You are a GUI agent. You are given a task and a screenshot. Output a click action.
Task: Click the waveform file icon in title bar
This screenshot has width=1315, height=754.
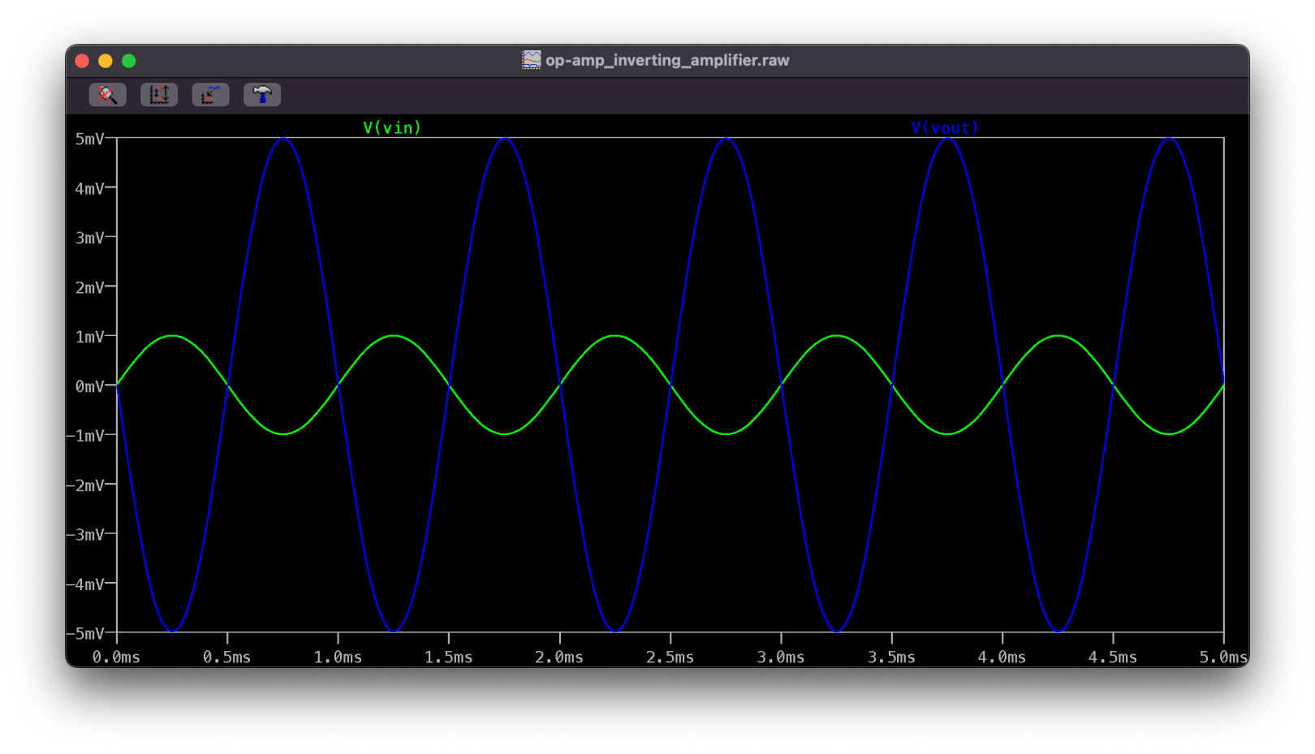(x=532, y=60)
